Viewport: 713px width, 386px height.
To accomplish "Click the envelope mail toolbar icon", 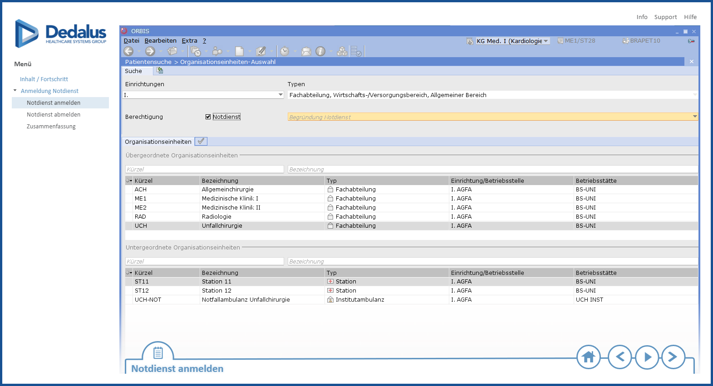I will coord(306,51).
